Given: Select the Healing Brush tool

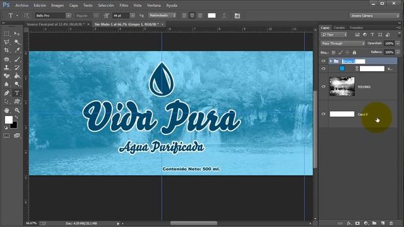Looking at the screenshot, I should point(7,59).
